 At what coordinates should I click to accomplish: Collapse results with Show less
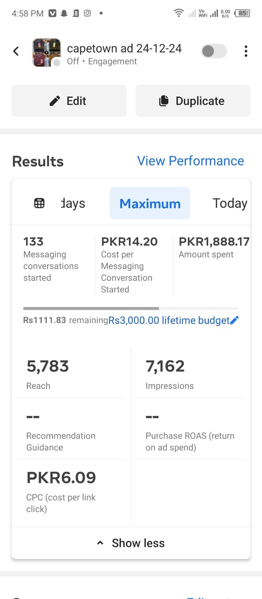pyautogui.click(x=131, y=543)
